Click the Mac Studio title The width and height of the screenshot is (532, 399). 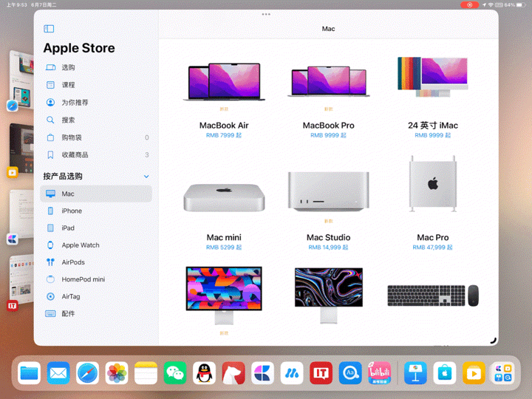pos(328,237)
